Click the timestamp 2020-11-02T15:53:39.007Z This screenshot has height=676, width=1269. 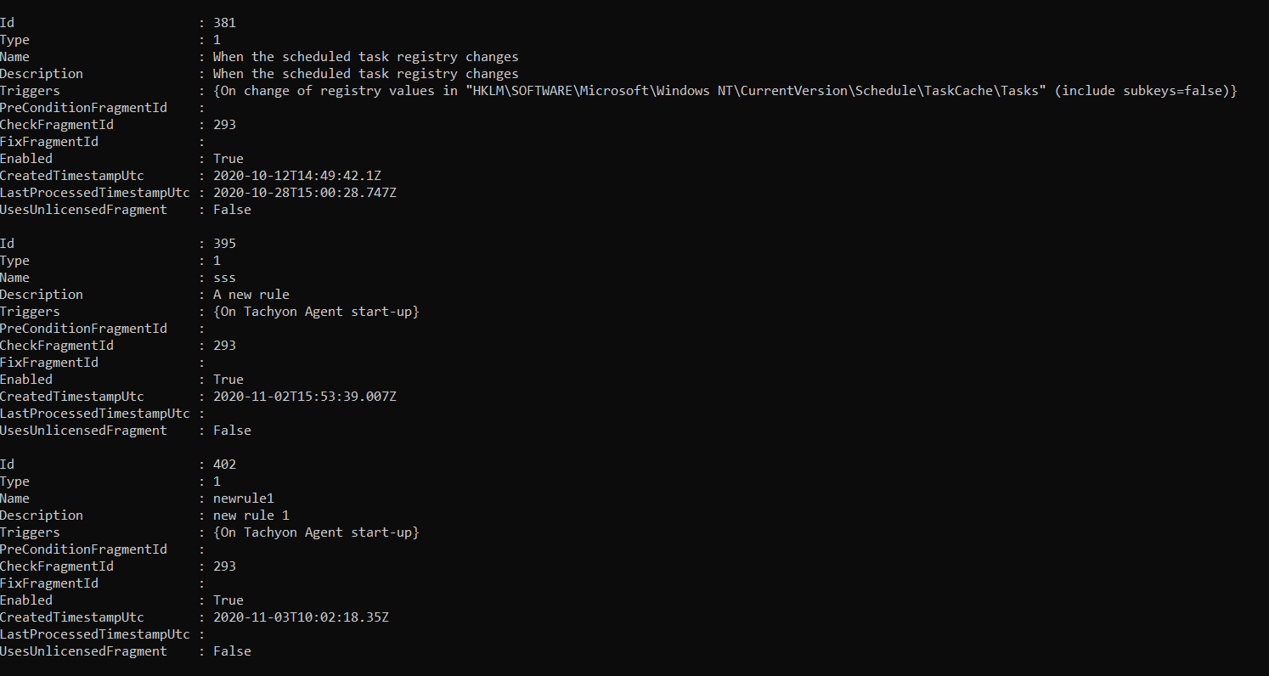304,397
